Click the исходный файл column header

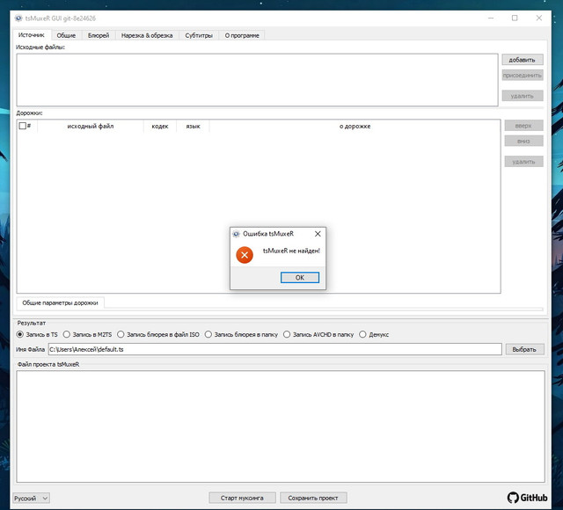[x=90, y=126]
